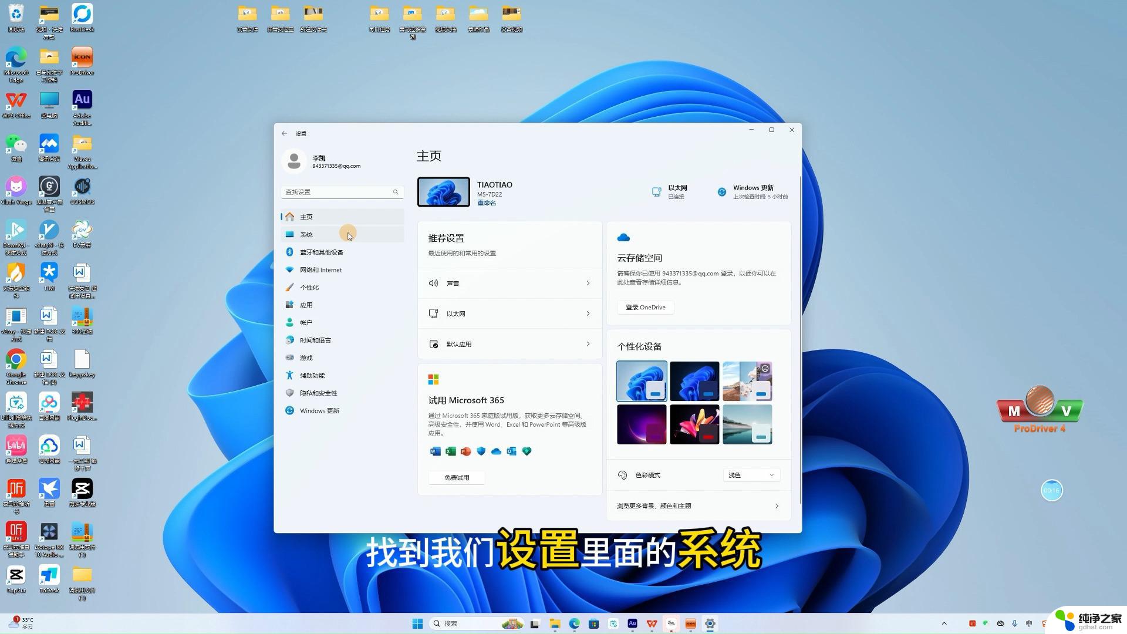The width and height of the screenshot is (1127, 634).
Task: Select the EV录屏 desktop icon
Action: click(x=82, y=234)
